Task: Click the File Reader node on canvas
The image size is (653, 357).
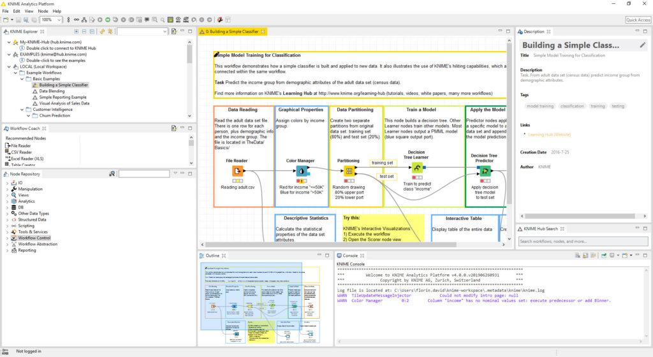Action: [x=237, y=171]
